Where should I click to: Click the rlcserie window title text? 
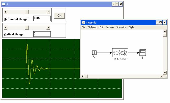point(91,23)
